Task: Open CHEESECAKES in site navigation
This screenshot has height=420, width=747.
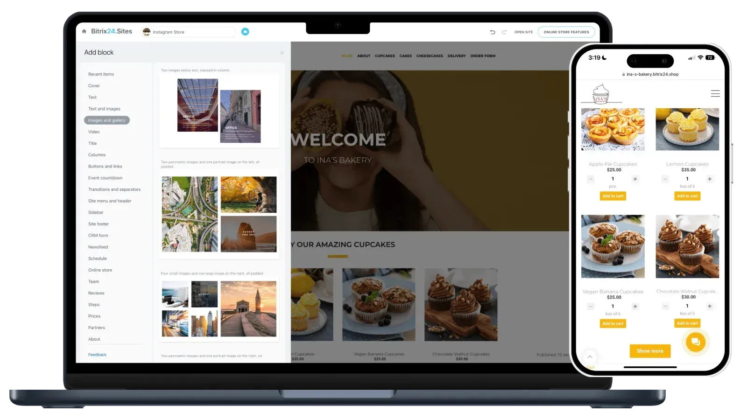Action: point(430,56)
